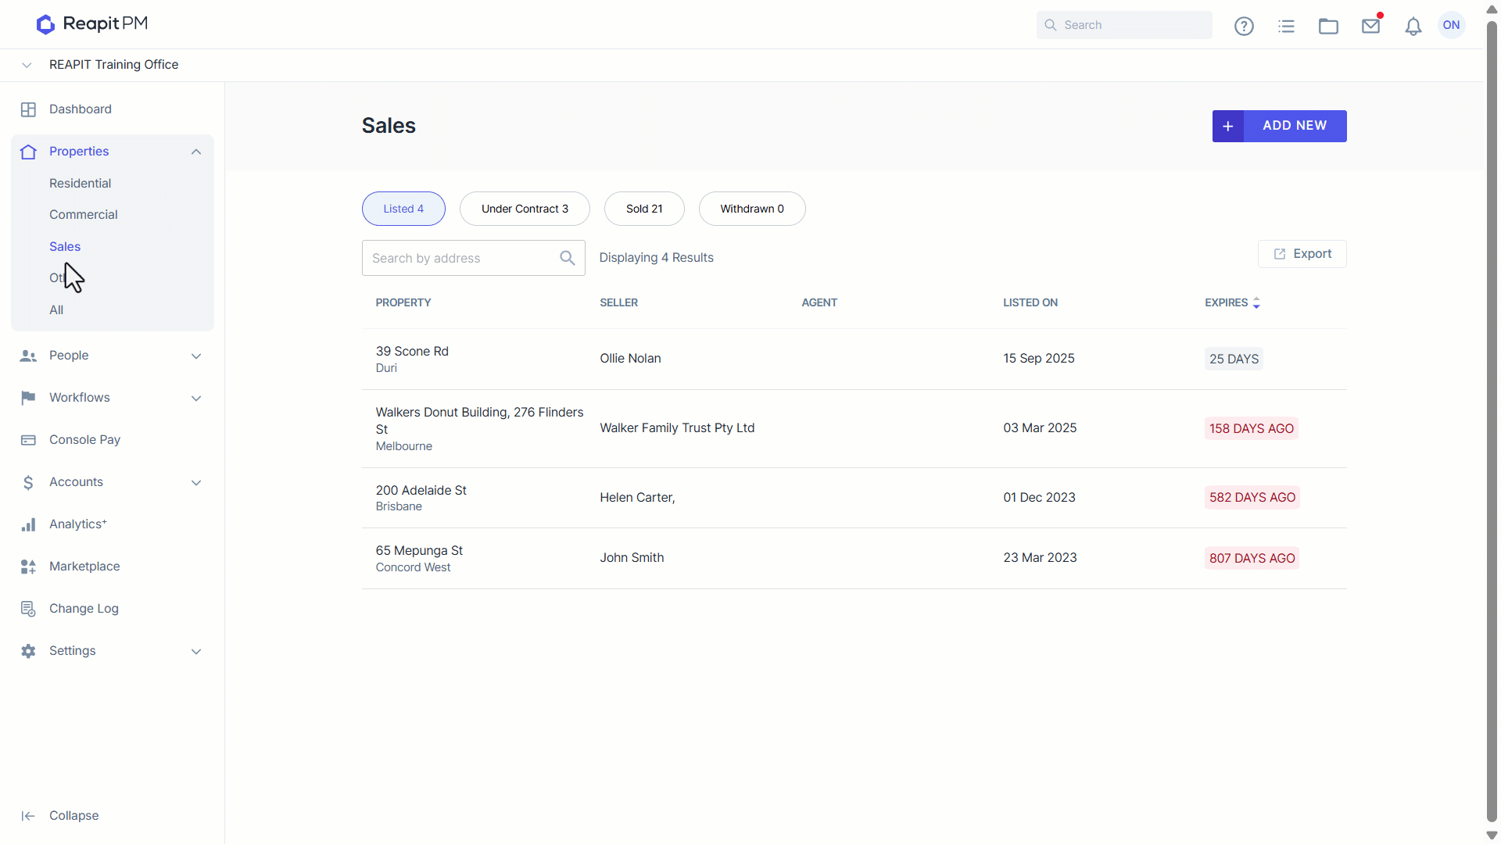Switch to the Sold 21 tab

644,209
